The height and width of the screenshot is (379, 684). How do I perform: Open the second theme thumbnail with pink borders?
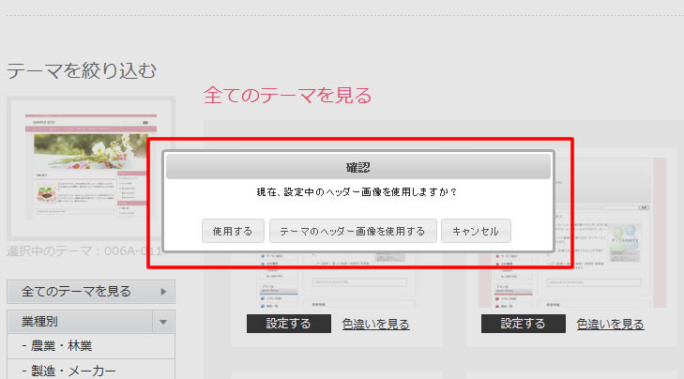pos(572,280)
